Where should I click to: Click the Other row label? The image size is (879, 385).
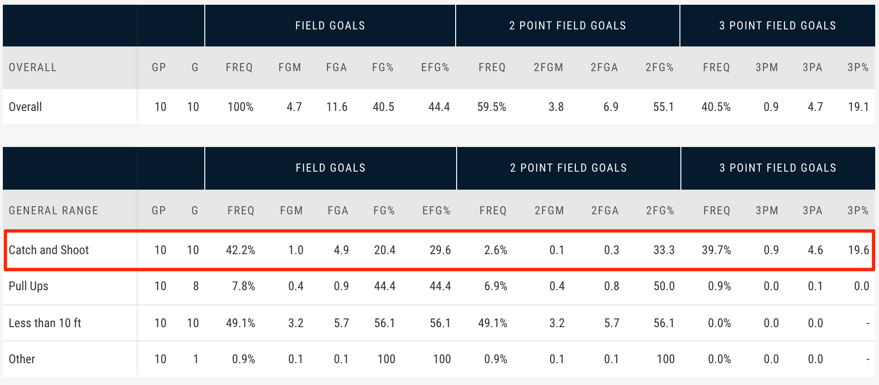click(22, 359)
